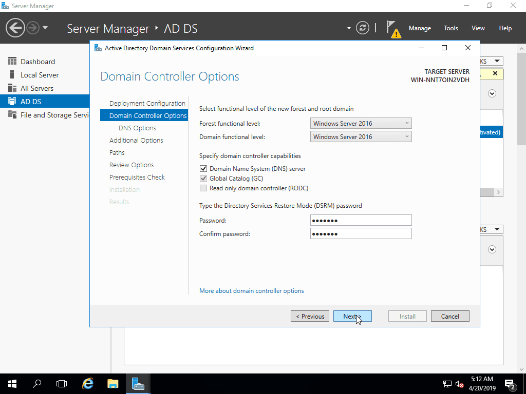Screen dimensions: 526x394
Task: Click the Server Manager vertical scrollbar thumb
Action: point(521,99)
